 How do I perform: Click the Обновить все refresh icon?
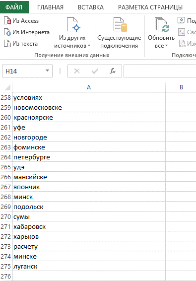[x=162, y=25]
